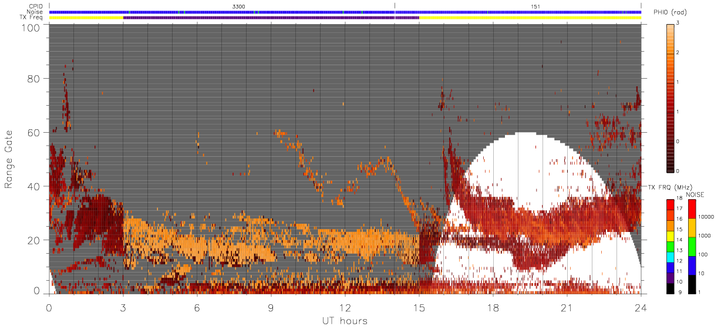
Task: Click the 21 tick on UT hours axis
Action: click(567, 308)
